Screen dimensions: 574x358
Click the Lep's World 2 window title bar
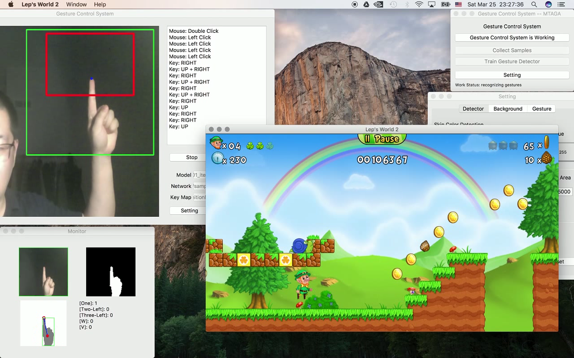[x=382, y=129]
